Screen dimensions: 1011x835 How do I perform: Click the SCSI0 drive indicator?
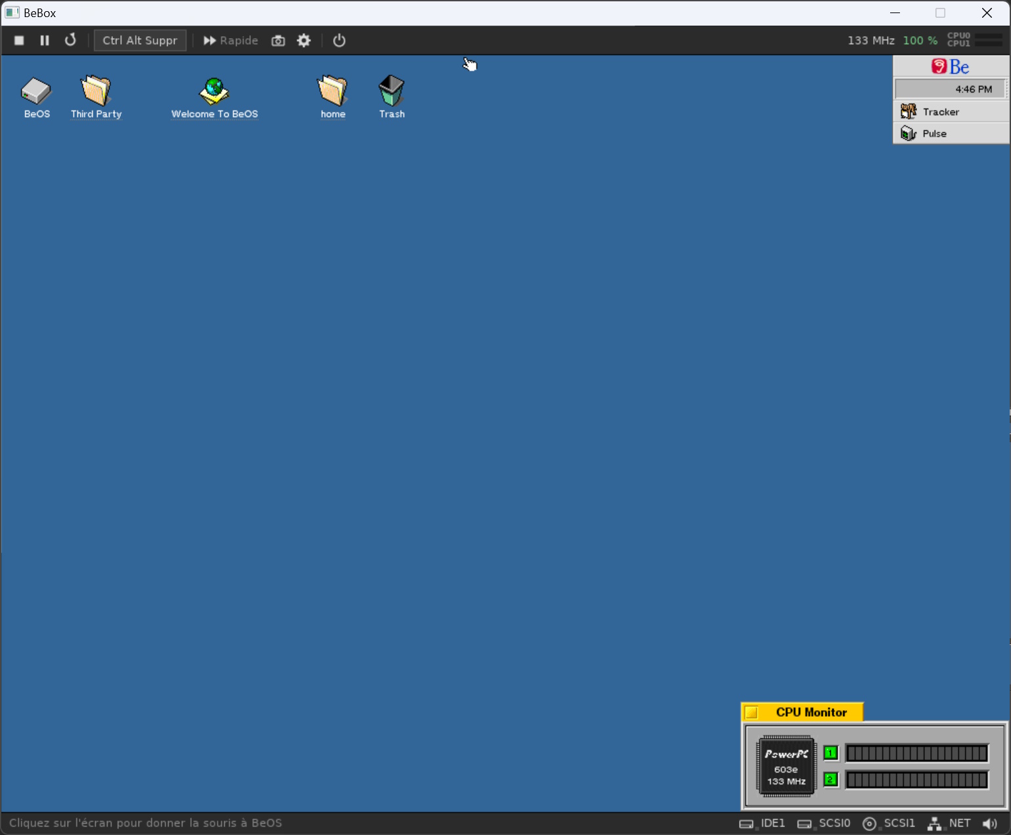824,823
